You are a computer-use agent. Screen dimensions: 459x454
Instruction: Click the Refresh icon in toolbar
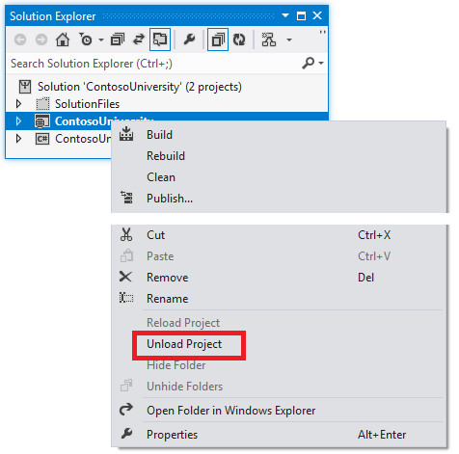click(x=239, y=40)
